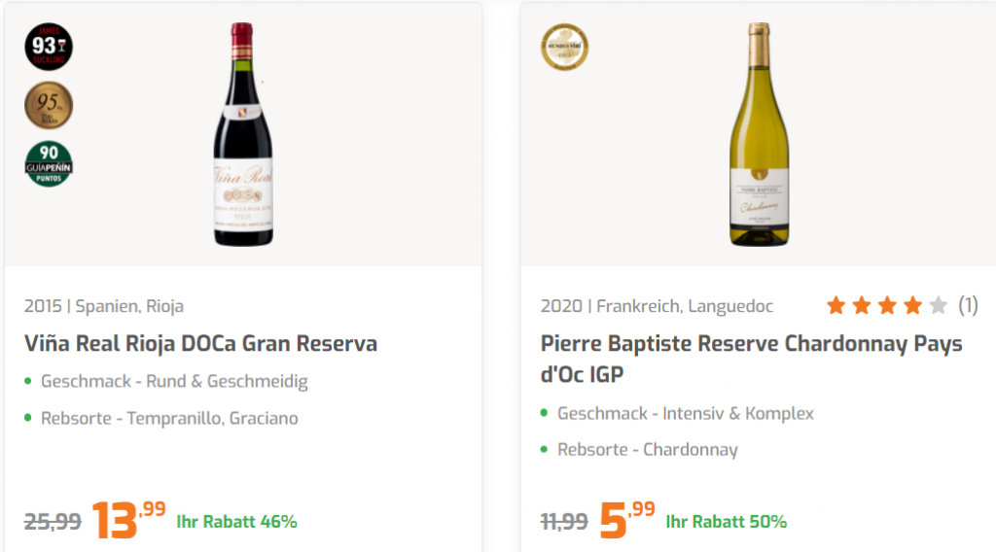This screenshot has width=996, height=552.
Task: Click the bronze 95 points medal badge
Action: 49,105
